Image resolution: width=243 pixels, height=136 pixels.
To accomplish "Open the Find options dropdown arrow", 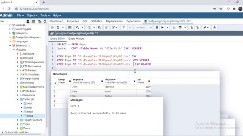I will pyautogui.click(x=82, y=28).
